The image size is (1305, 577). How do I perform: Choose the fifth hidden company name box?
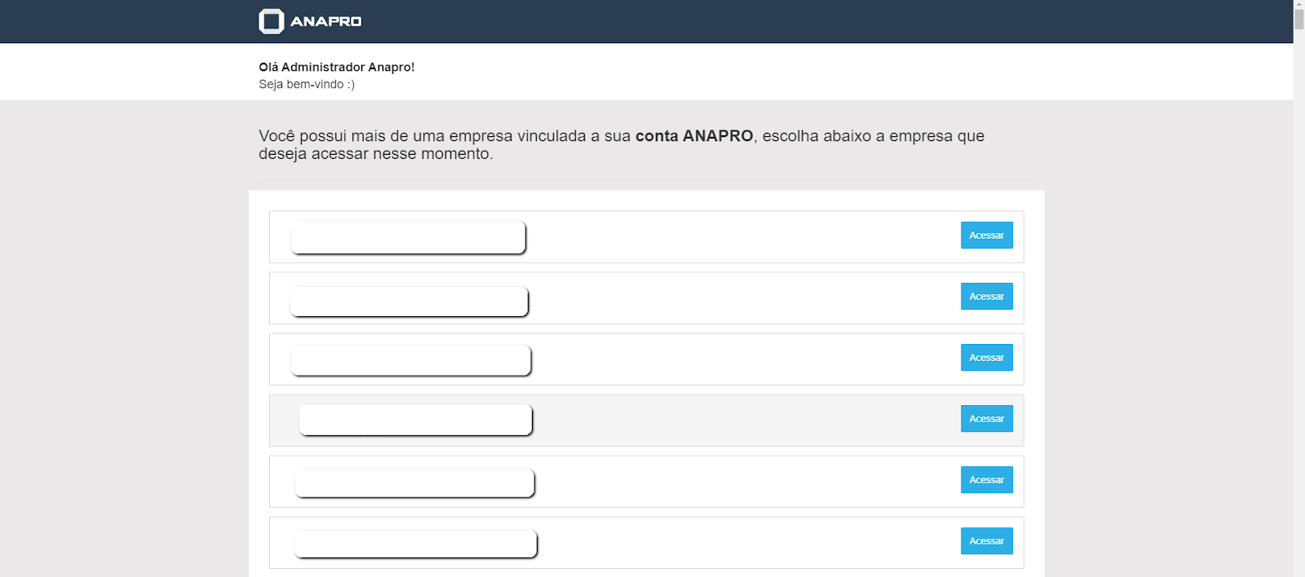[x=414, y=482]
